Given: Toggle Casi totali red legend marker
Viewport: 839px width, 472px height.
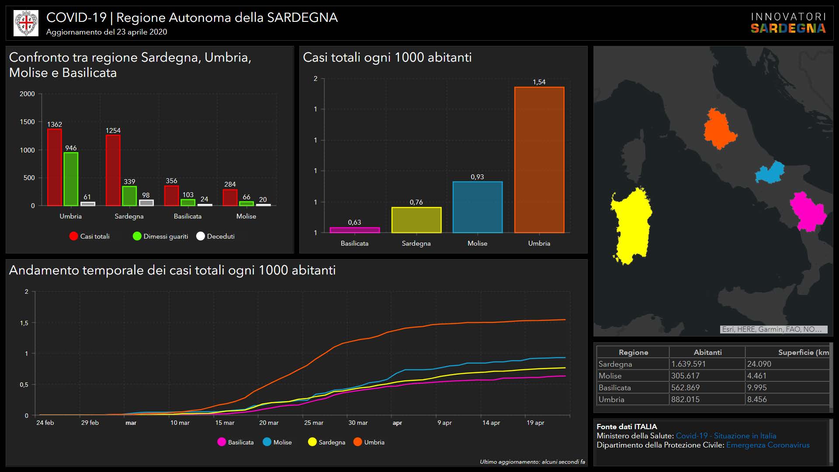Looking at the screenshot, I should (x=73, y=236).
